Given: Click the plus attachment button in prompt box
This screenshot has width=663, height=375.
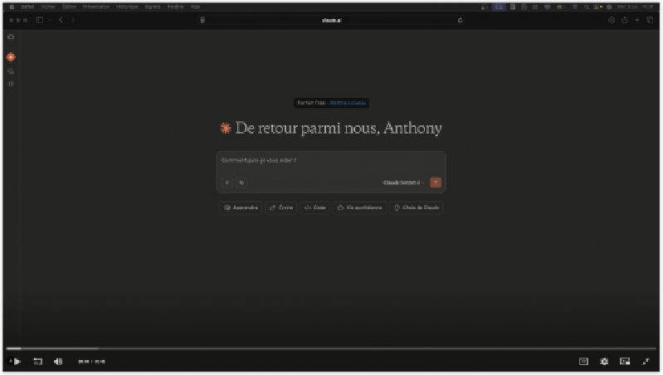Looking at the screenshot, I should [227, 183].
